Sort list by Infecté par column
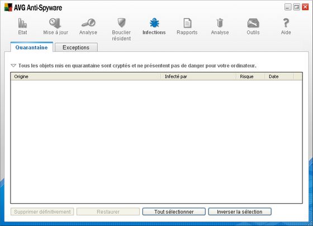 198,76
